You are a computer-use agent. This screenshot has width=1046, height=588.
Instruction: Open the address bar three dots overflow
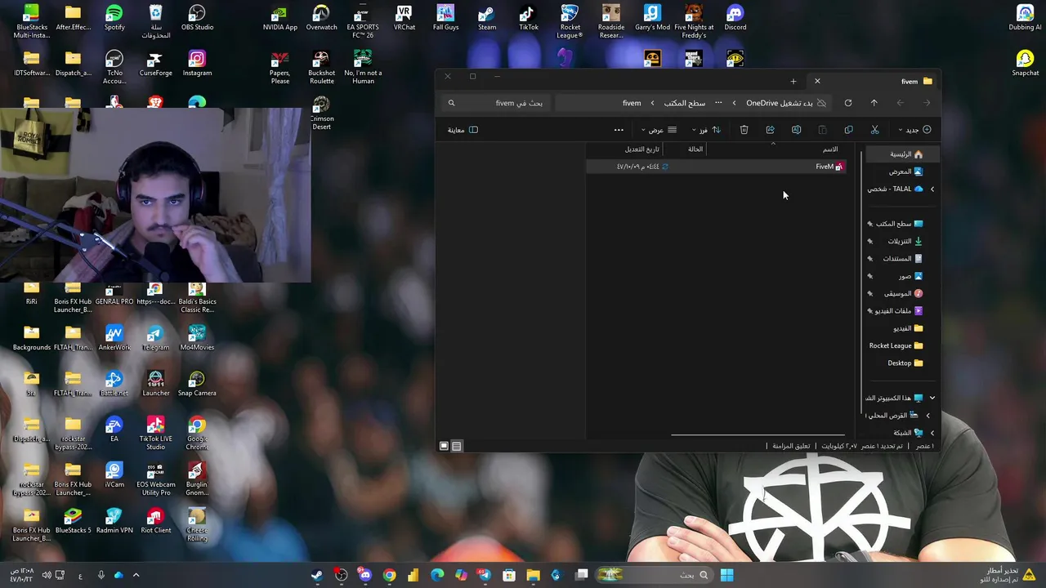click(718, 103)
